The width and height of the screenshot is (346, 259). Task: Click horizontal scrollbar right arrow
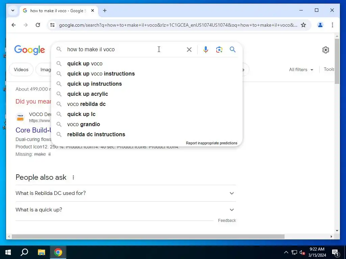(331, 236)
